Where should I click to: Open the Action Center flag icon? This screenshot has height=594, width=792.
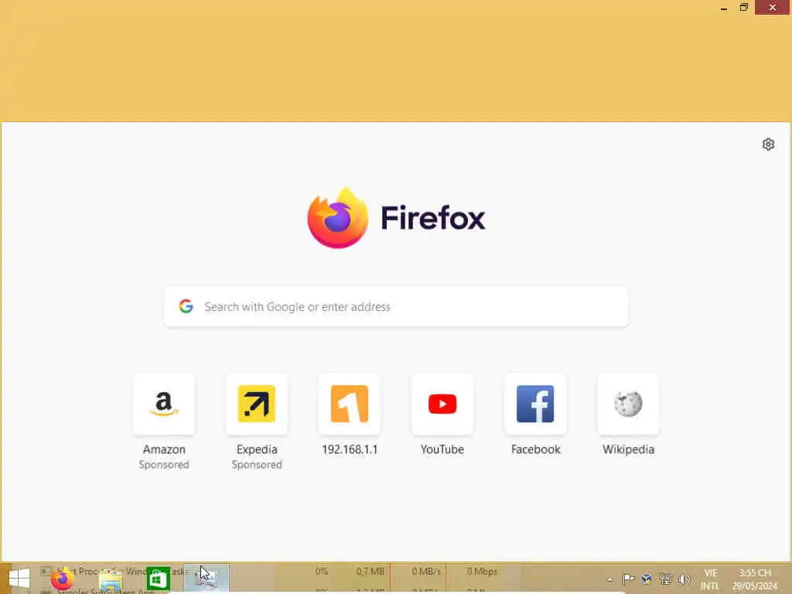[x=628, y=579]
